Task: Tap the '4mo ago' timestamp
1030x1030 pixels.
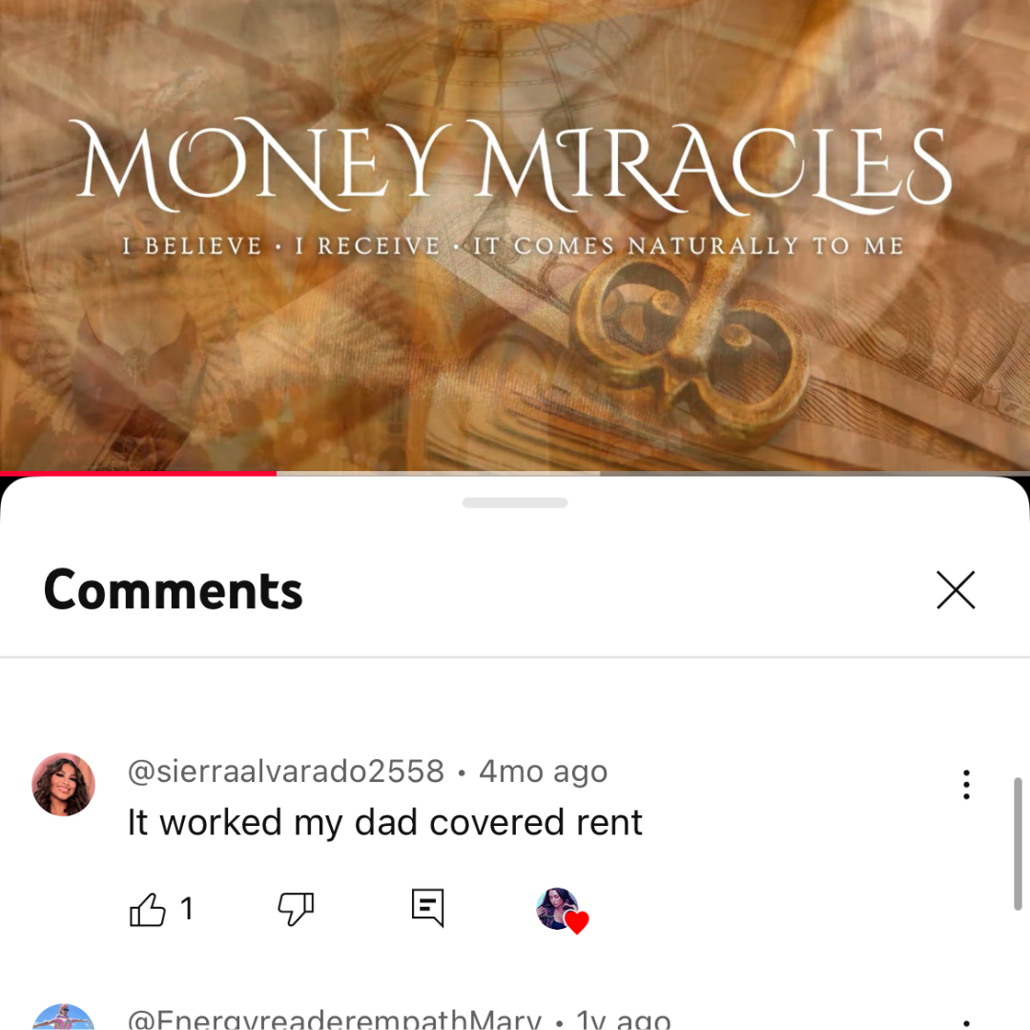Action: [544, 772]
